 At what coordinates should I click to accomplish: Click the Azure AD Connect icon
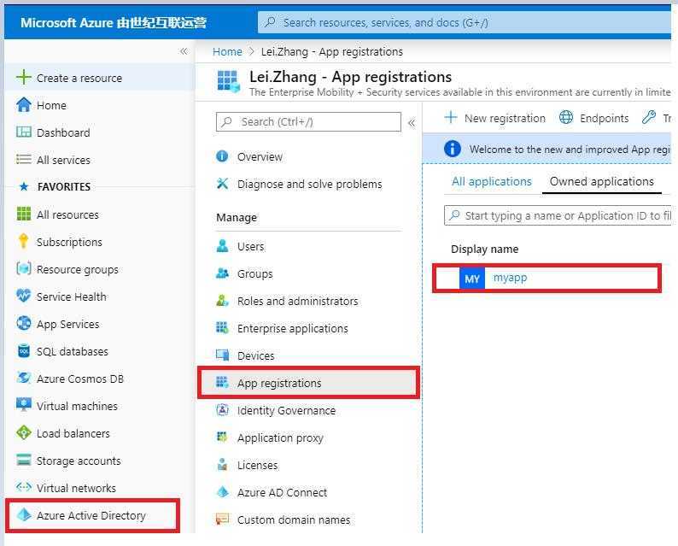[x=222, y=492]
